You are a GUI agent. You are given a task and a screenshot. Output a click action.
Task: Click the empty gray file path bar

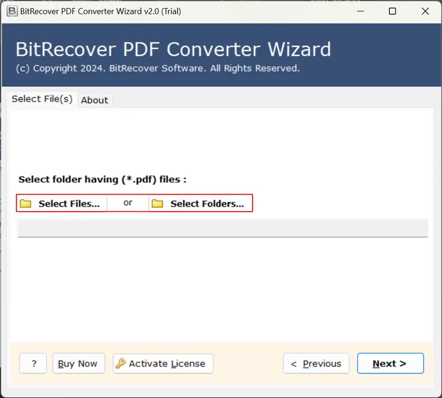(222, 228)
